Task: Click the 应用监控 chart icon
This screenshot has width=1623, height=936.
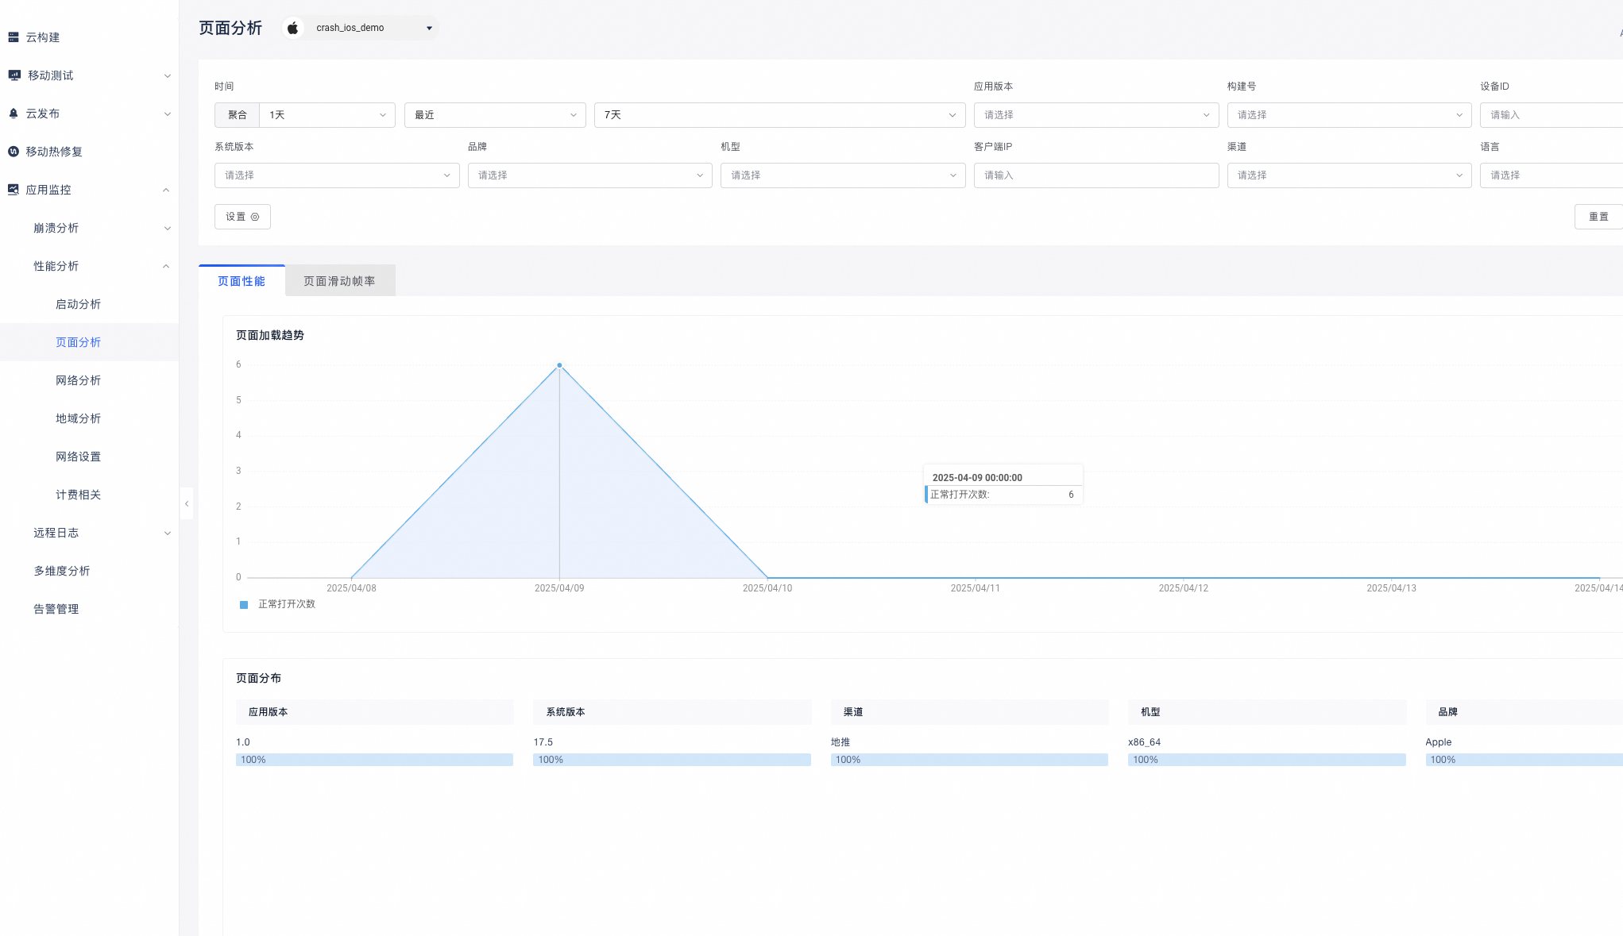Action: coord(14,190)
